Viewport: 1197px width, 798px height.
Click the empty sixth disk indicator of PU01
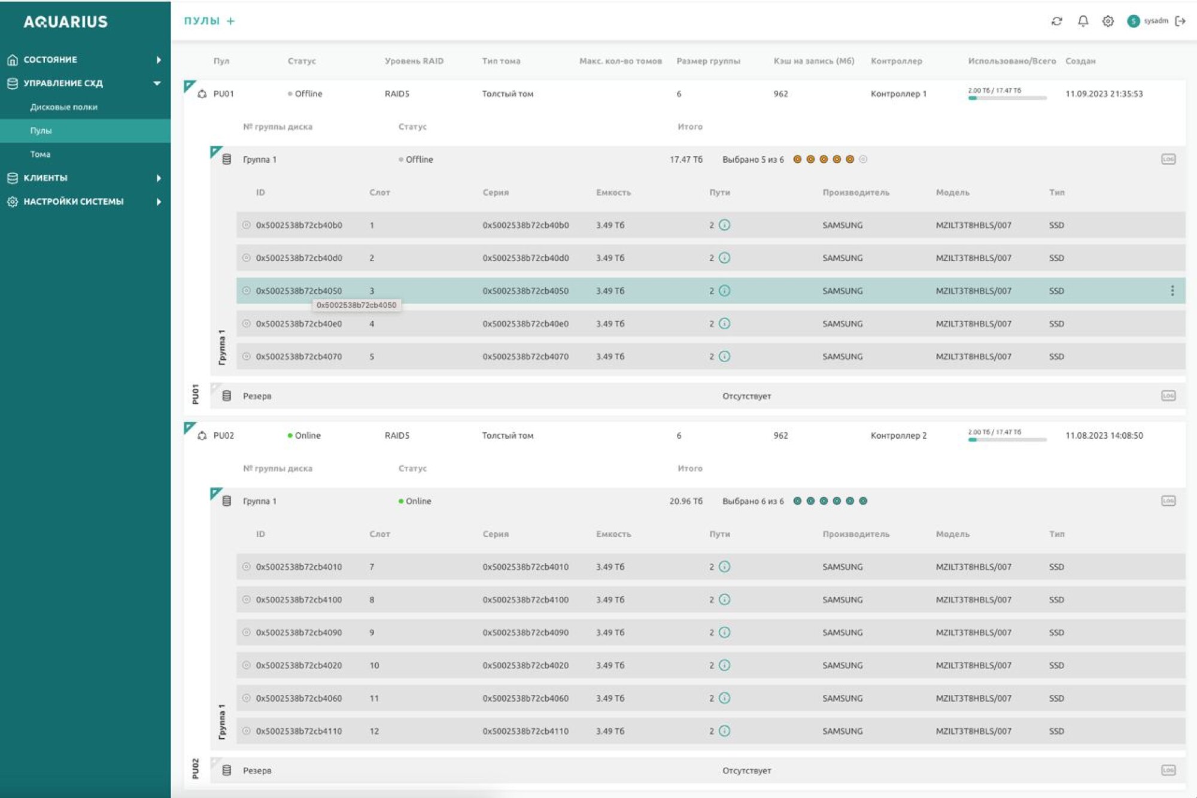click(x=863, y=159)
